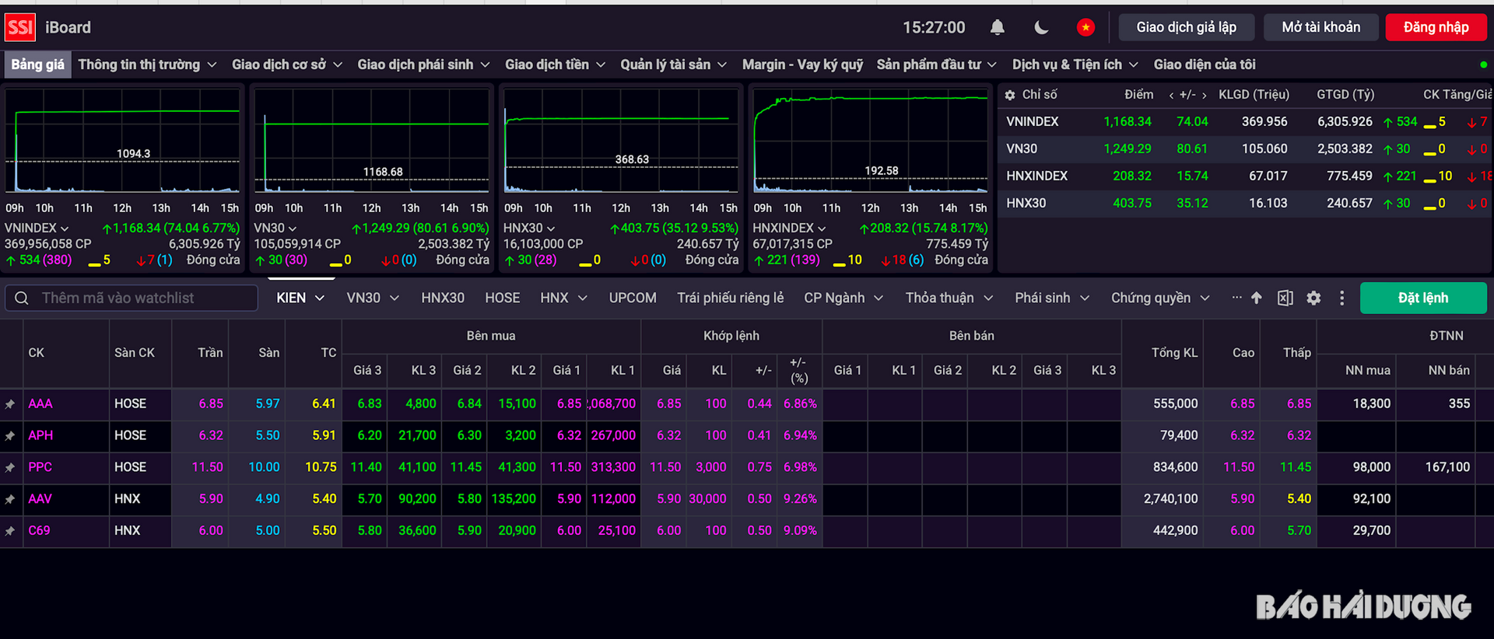The width and height of the screenshot is (1494, 639).
Task: Click the PPC stock symbol
Action: click(40, 467)
